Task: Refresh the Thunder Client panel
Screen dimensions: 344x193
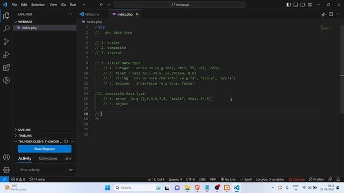Action: point(66,142)
